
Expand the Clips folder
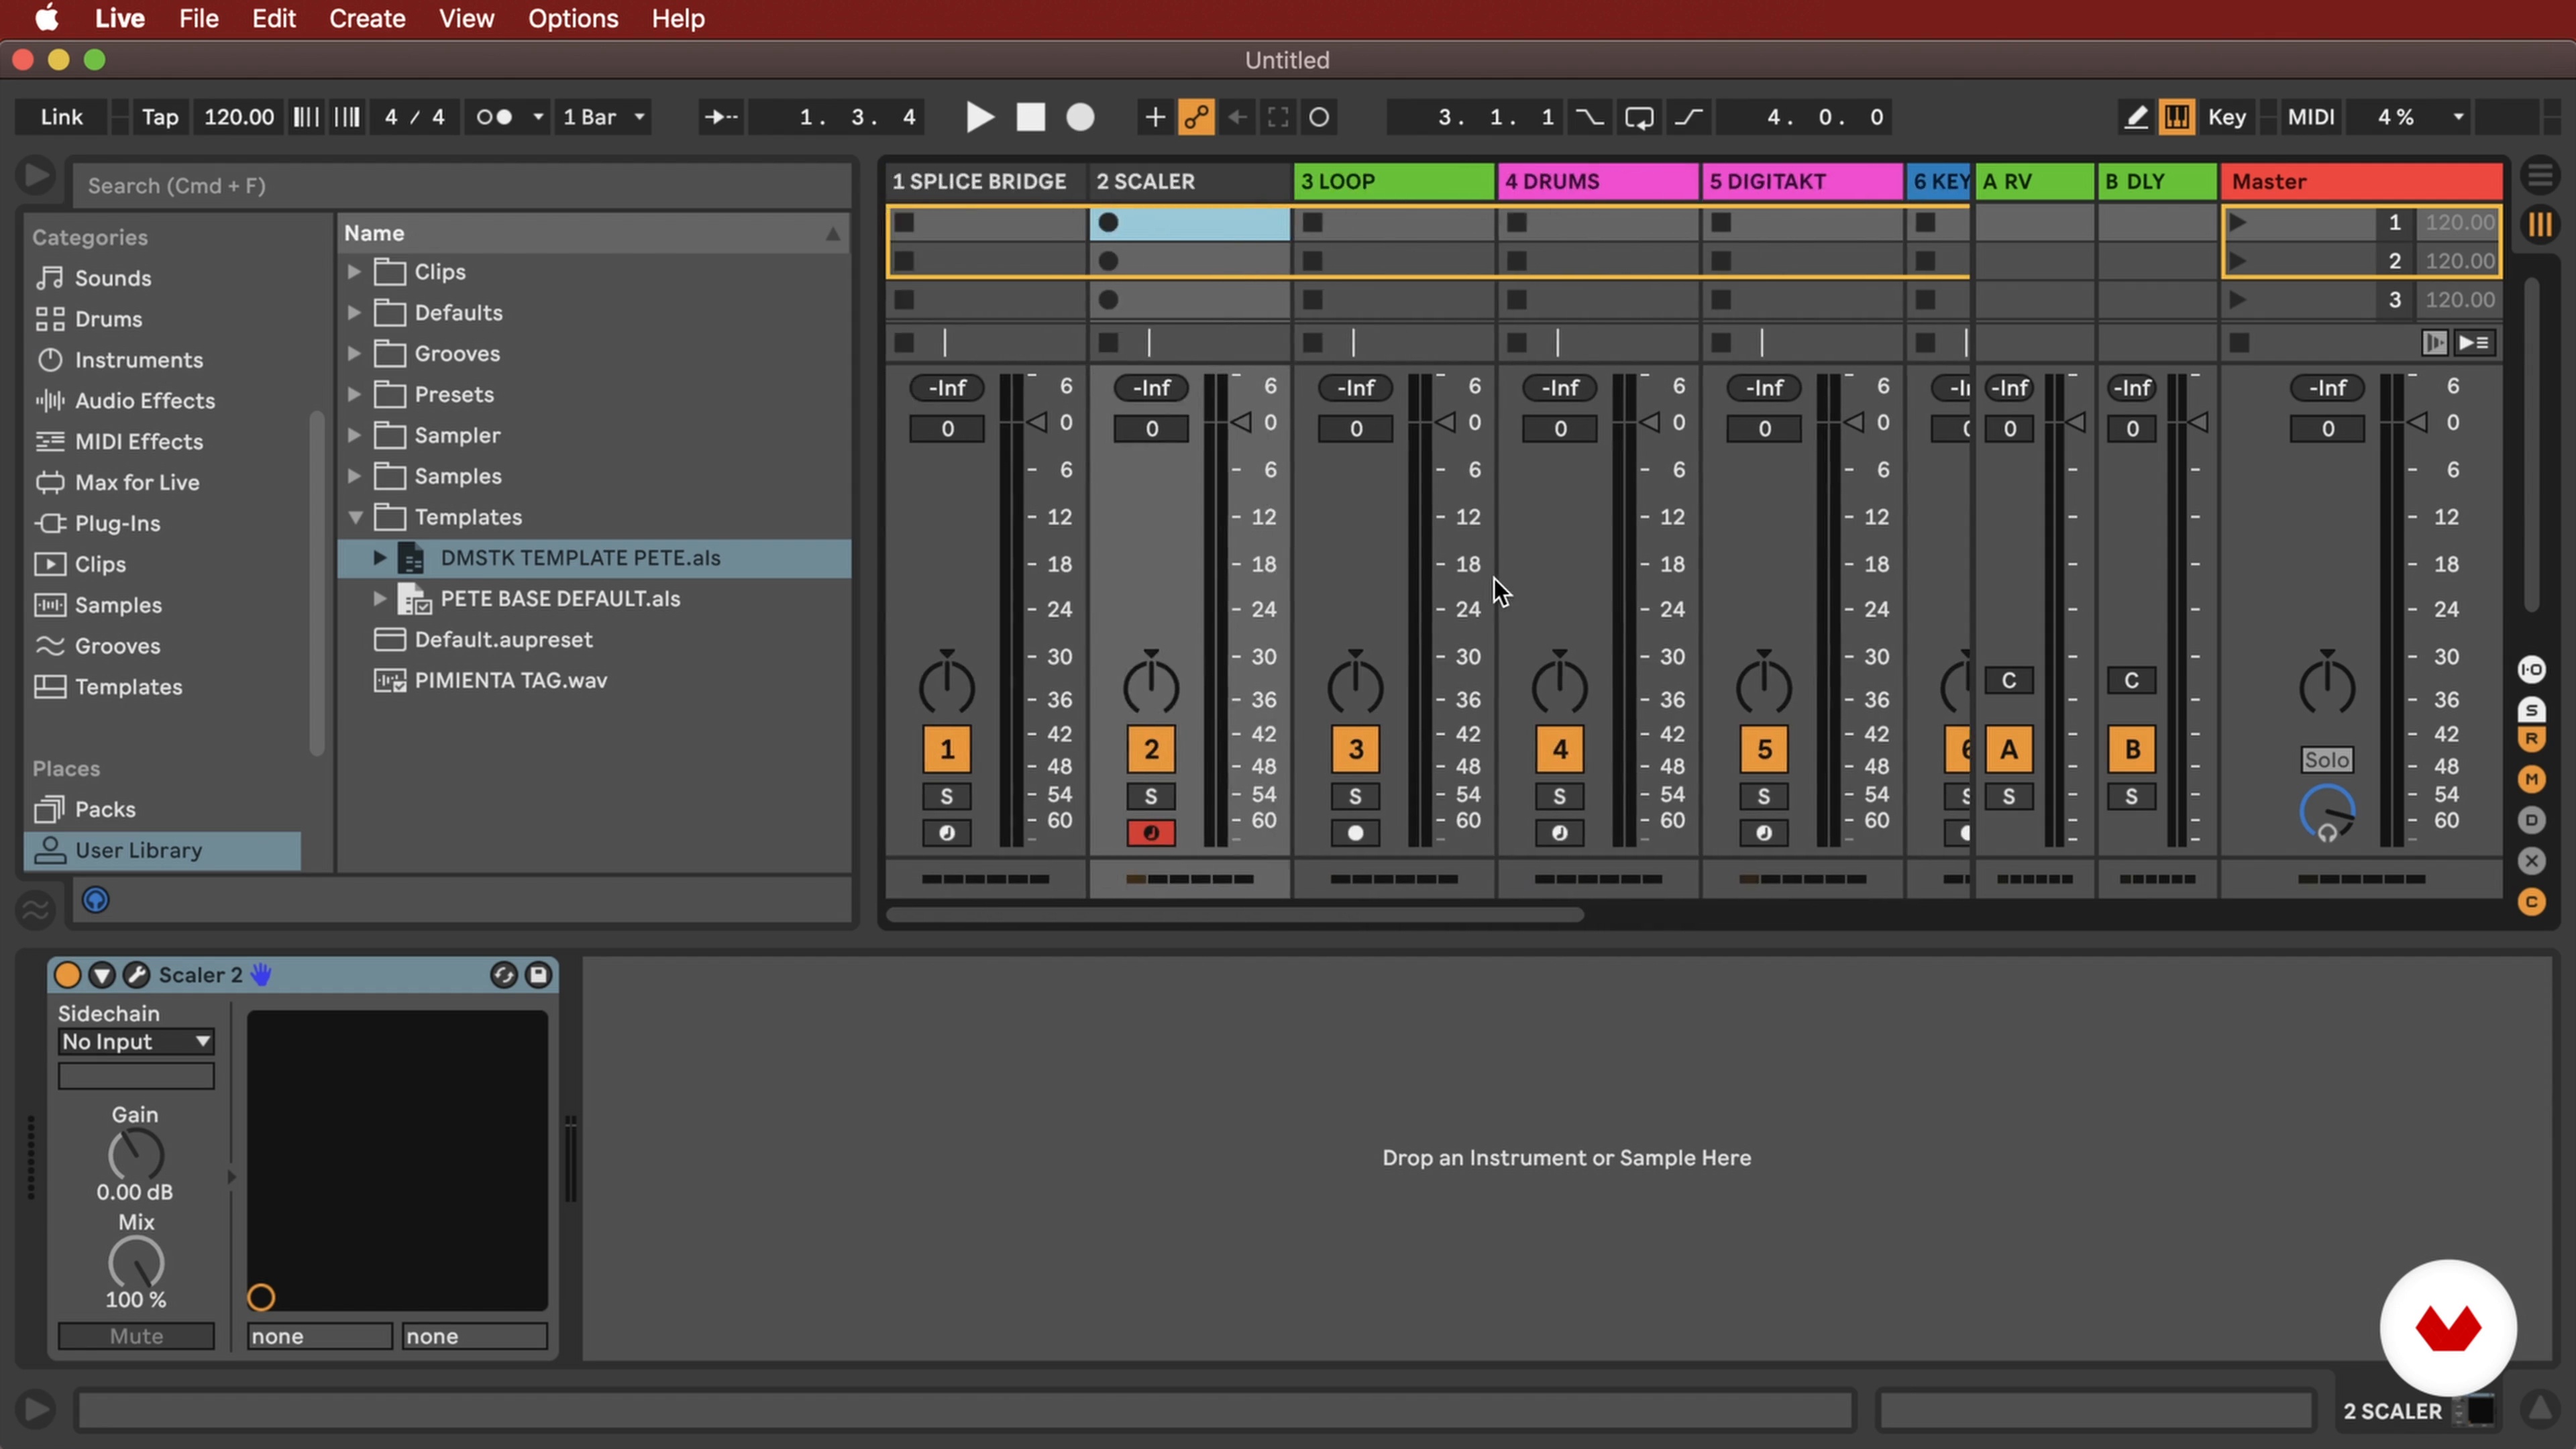coord(354,272)
